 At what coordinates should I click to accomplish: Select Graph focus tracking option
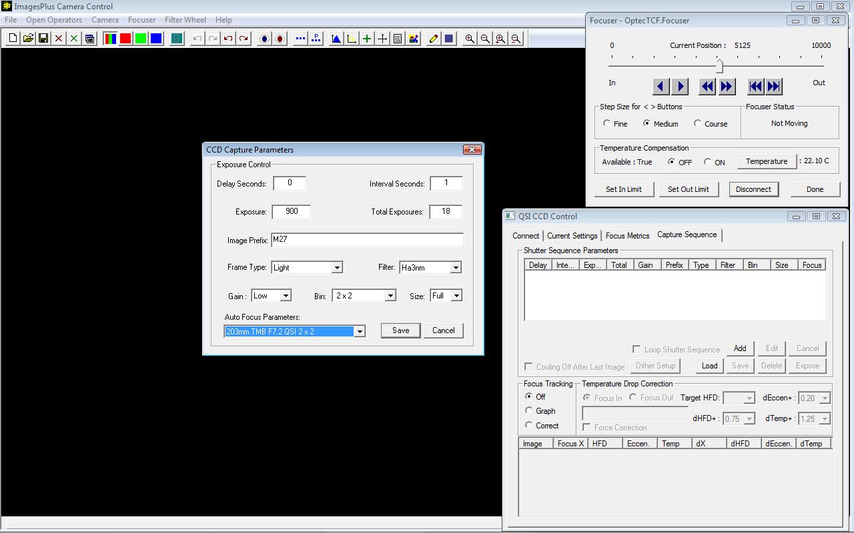(529, 410)
